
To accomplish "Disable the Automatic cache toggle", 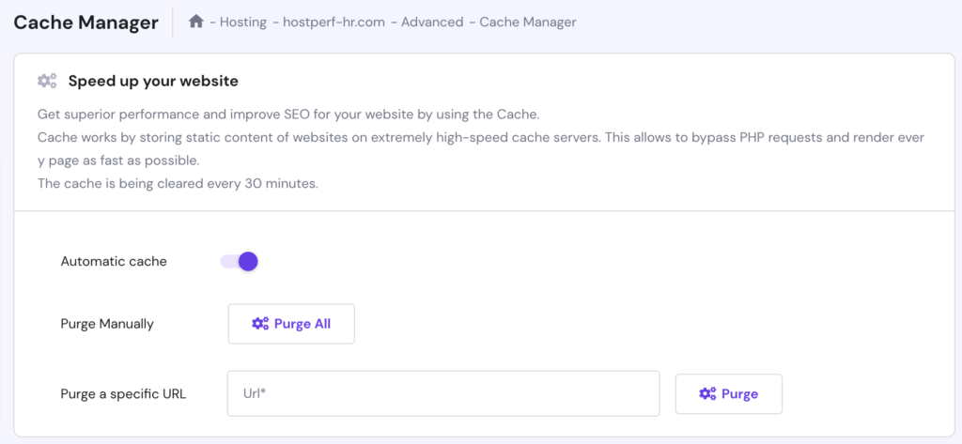I will click(240, 261).
